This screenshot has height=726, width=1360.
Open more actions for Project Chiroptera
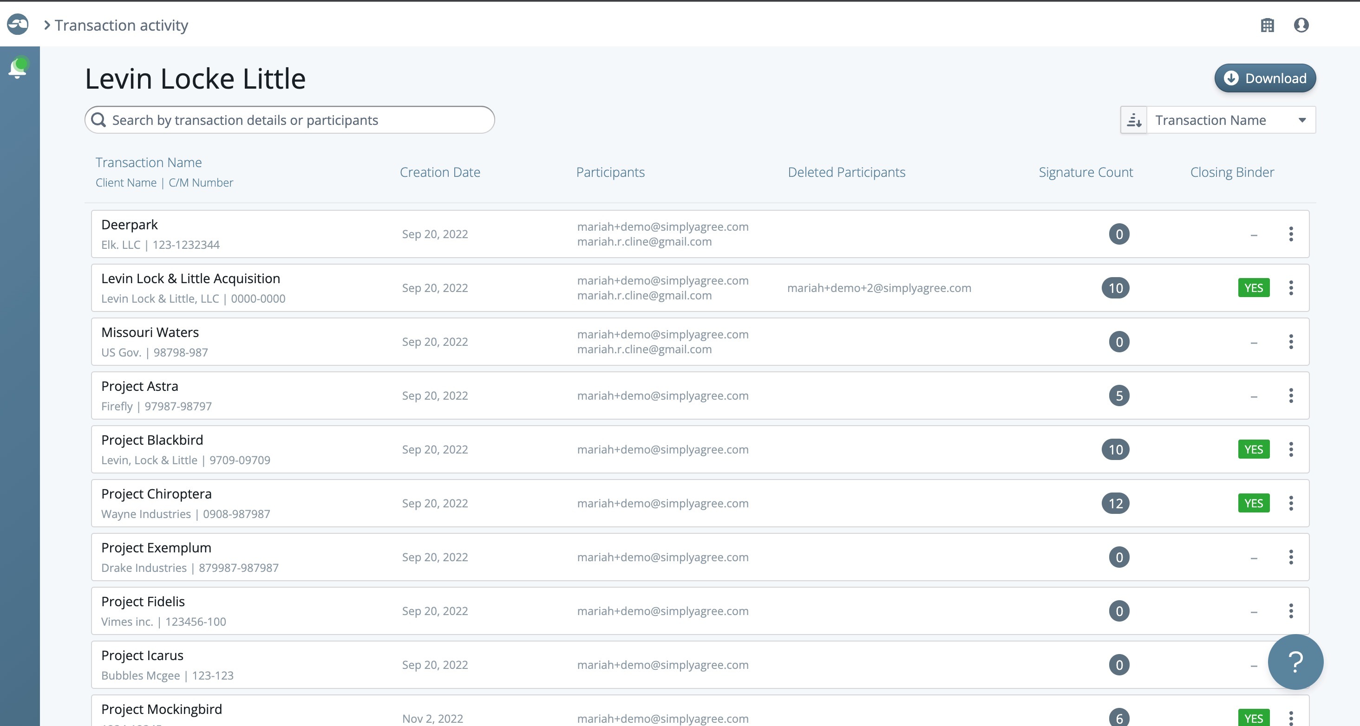pos(1291,503)
